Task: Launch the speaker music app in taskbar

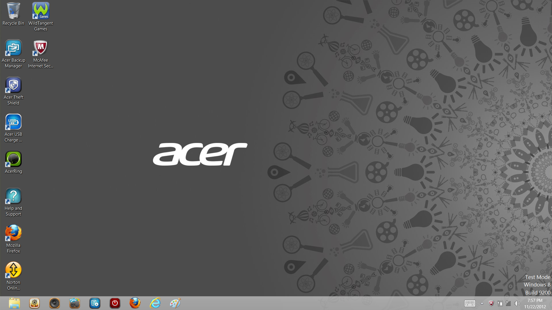Action: tap(55, 303)
